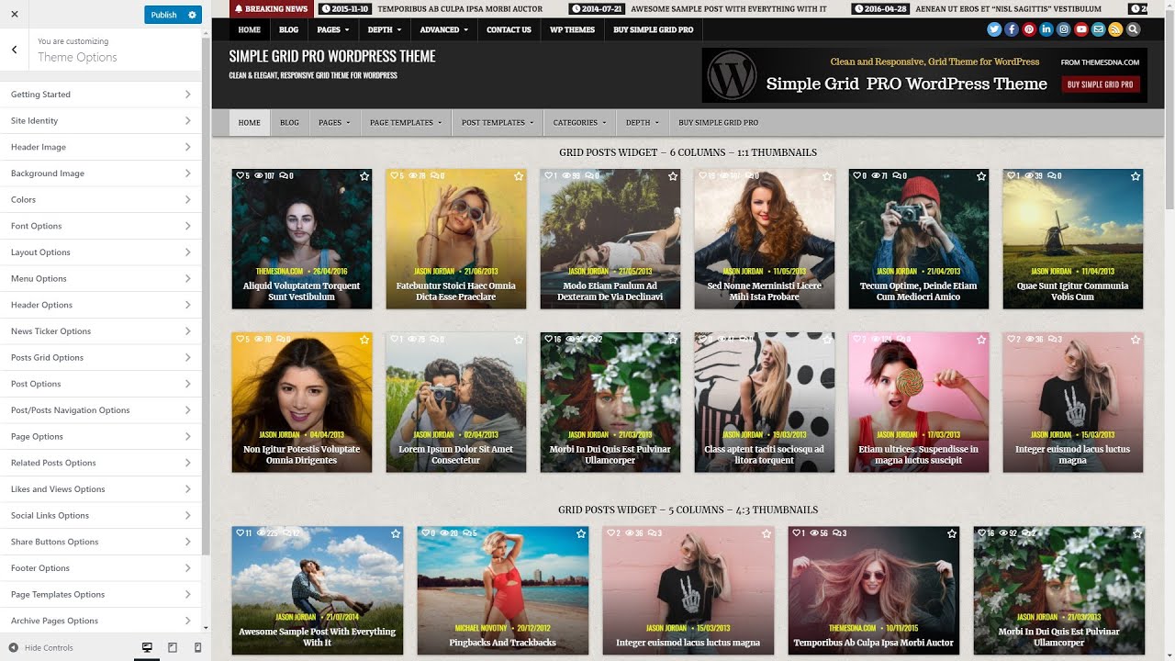Open the RSS feed icon
Viewport: 1175px width, 661px height.
click(1116, 29)
